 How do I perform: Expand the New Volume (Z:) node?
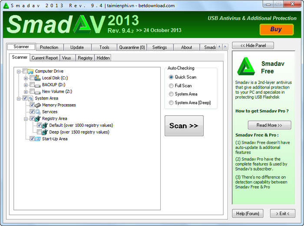(x=26, y=92)
